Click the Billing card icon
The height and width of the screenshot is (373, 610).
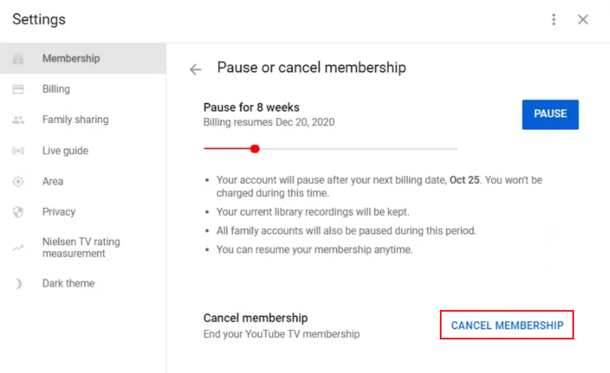click(x=19, y=89)
